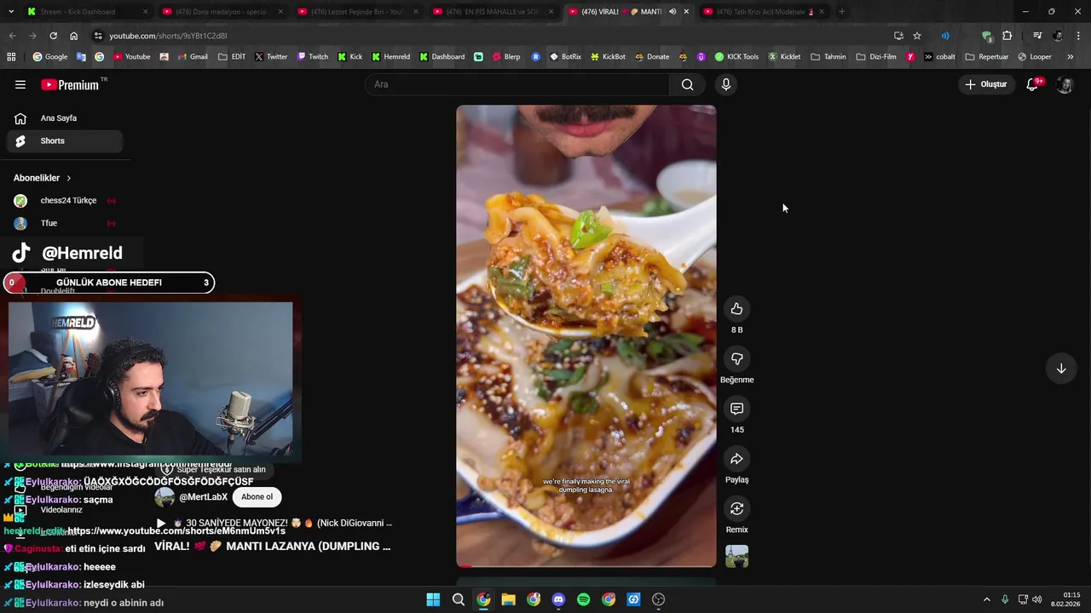Open Windows Start menu

coord(433,599)
